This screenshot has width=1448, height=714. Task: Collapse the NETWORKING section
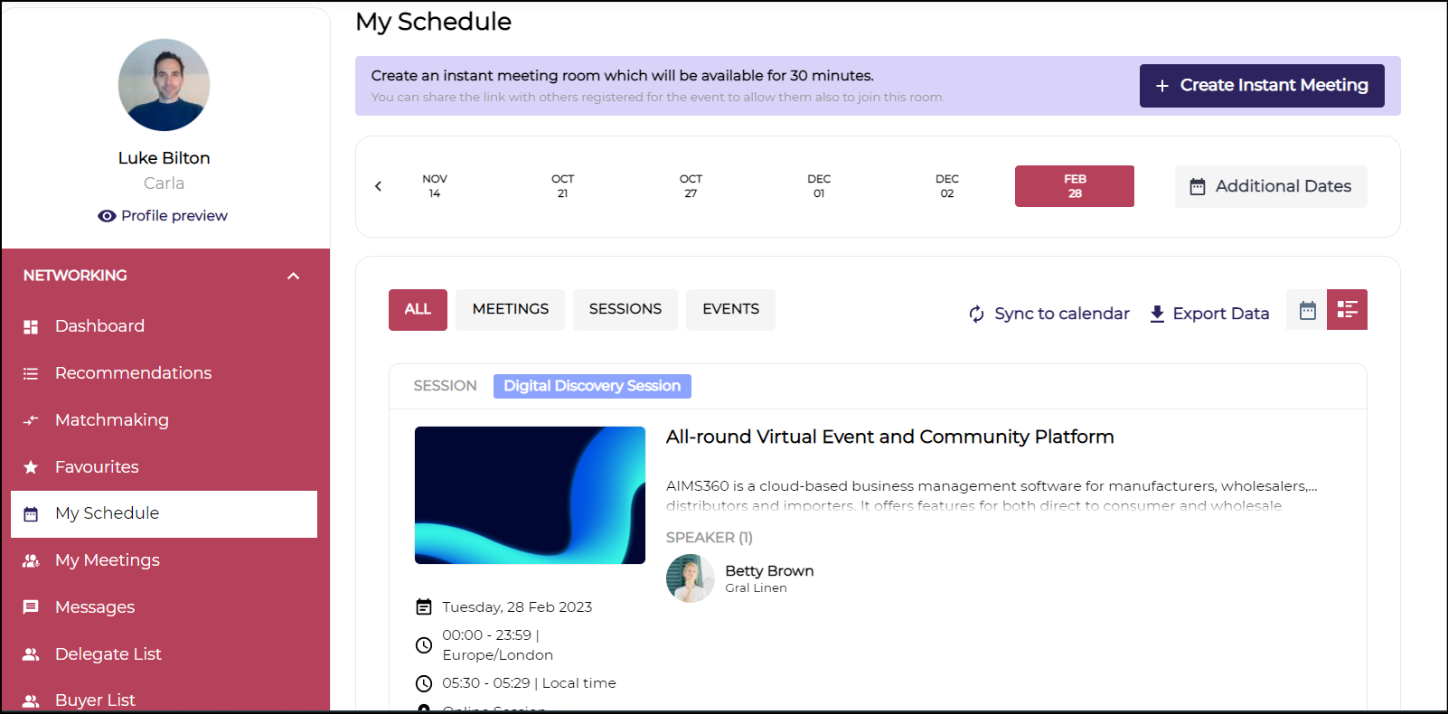pos(293,276)
